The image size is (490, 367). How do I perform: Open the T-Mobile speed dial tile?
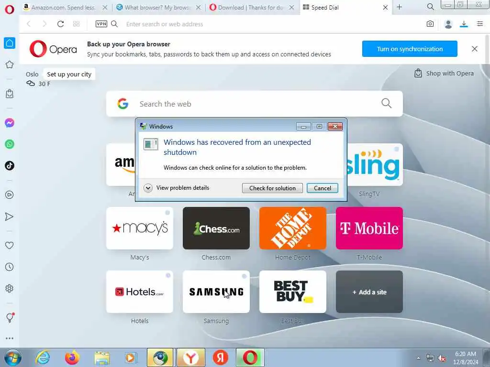pos(369,228)
